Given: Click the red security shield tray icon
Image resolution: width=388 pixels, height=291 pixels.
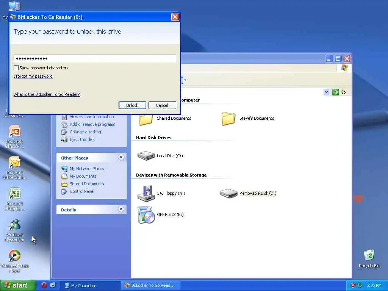Looking at the screenshot, I should tap(353, 286).
